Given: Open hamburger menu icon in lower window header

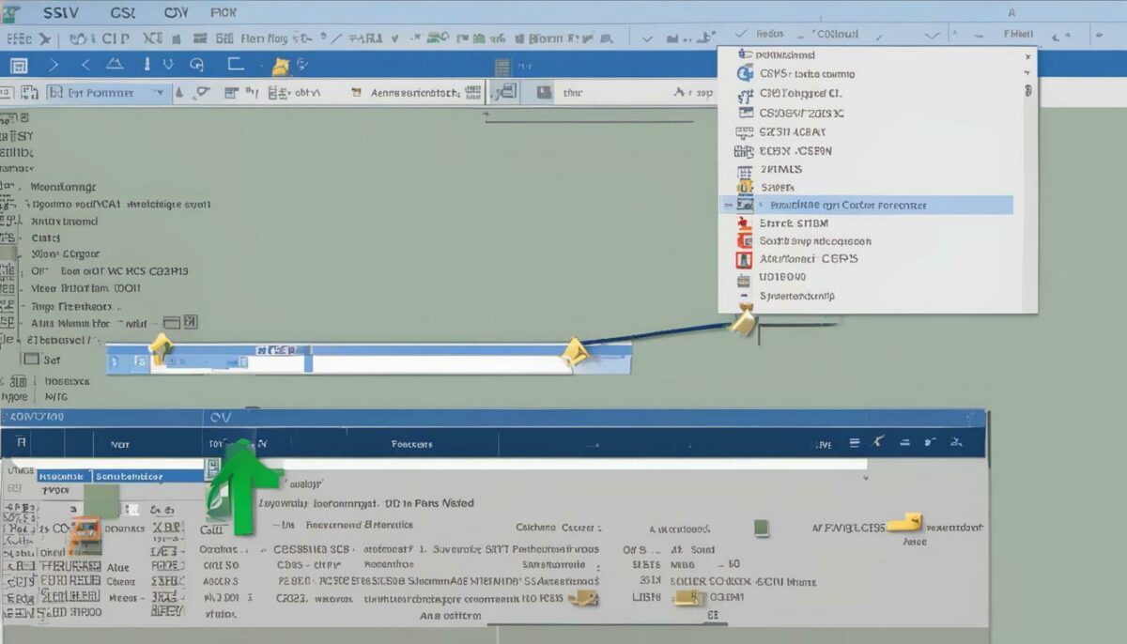Looking at the screenshot, I should (x=855, y=442).
